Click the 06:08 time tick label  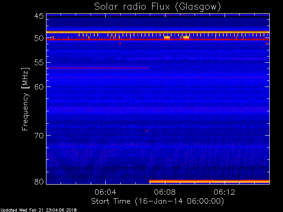point(165,192)
